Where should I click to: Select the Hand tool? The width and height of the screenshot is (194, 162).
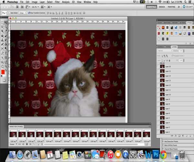tap(2, 66)
